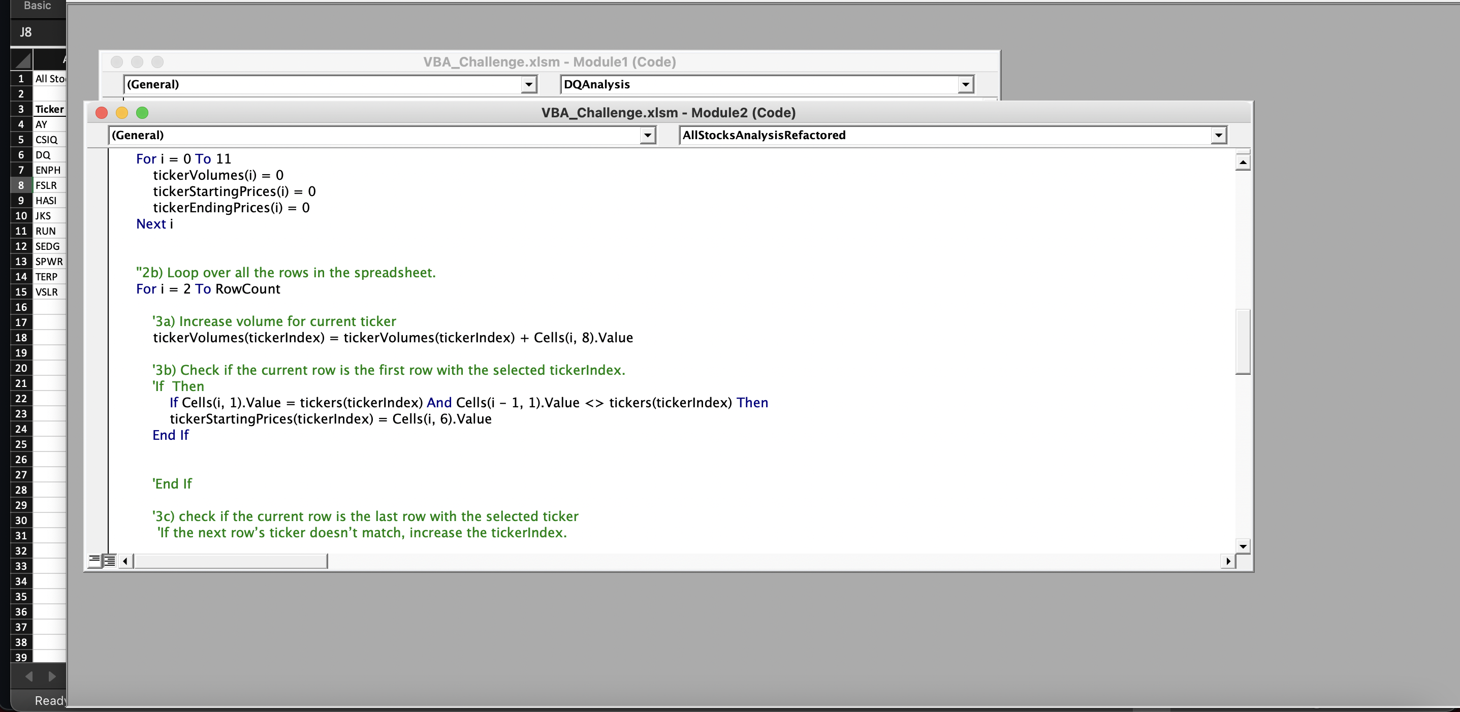This screenshot has width=1460, height=712.
Task: Open the (General) dropdown in Module1 window
Action: tap(528, 84)
